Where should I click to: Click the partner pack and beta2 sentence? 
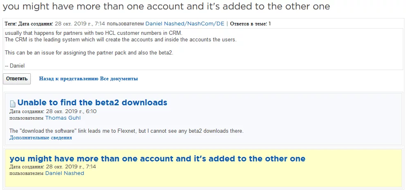(x=89, y=53)
